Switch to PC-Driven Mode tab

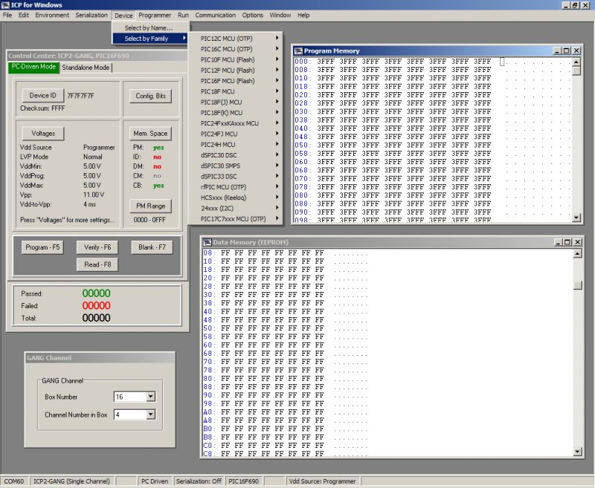[33, 67]
